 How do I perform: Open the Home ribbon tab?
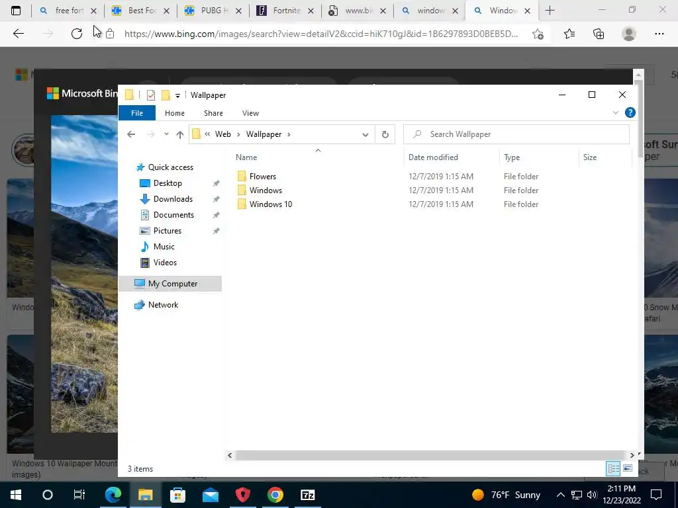174,112
